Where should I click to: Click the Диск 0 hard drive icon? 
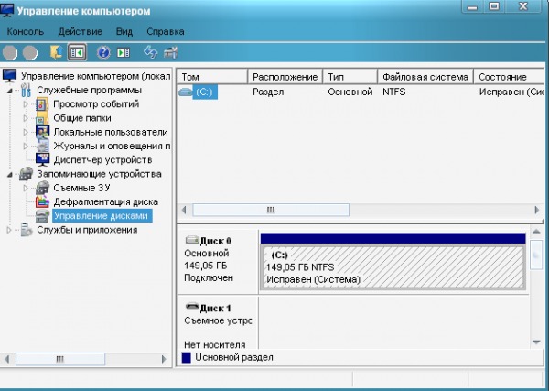coord(192,240)
